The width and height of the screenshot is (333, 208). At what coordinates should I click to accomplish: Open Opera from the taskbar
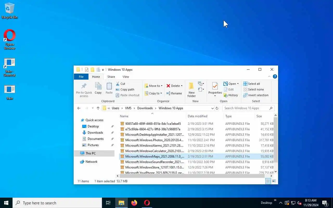pos(147,203)
